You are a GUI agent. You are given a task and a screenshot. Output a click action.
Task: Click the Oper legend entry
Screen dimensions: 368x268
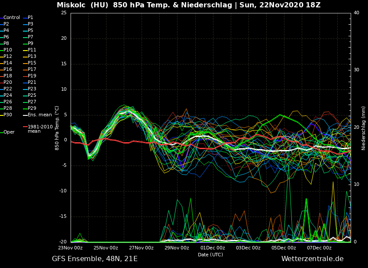9,132
